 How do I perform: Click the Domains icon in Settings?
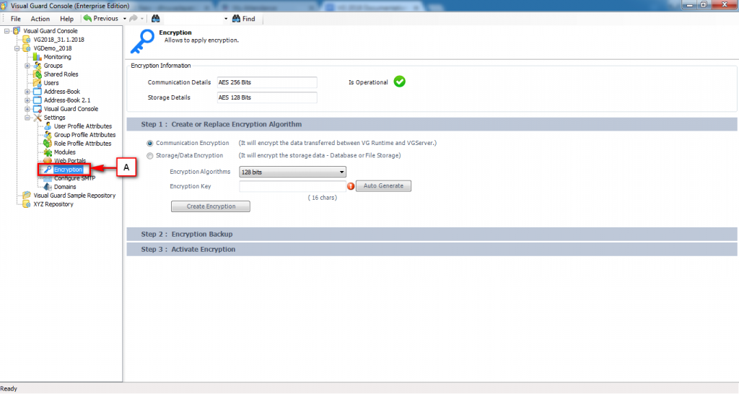[48, 187]
